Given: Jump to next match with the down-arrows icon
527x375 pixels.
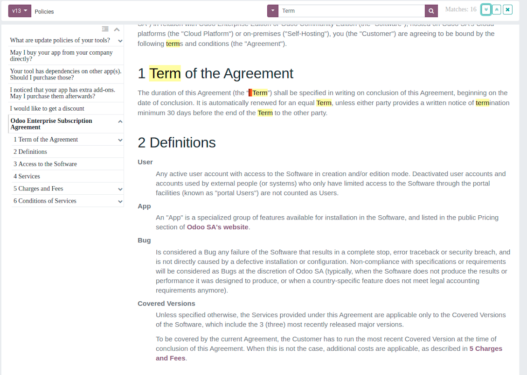Looking at the screenshot, I should (485, 9).
